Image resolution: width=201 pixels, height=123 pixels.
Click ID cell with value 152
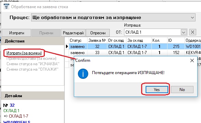(x=176, y=53)
